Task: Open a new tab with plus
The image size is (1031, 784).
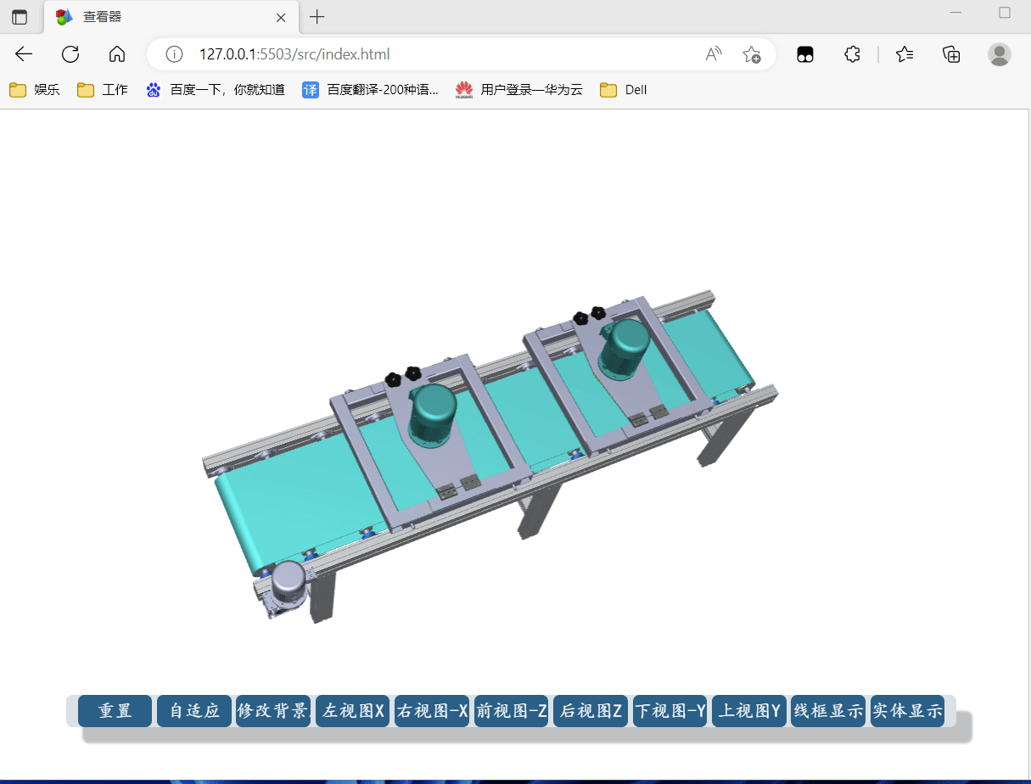Action: (x=317, y=17)
